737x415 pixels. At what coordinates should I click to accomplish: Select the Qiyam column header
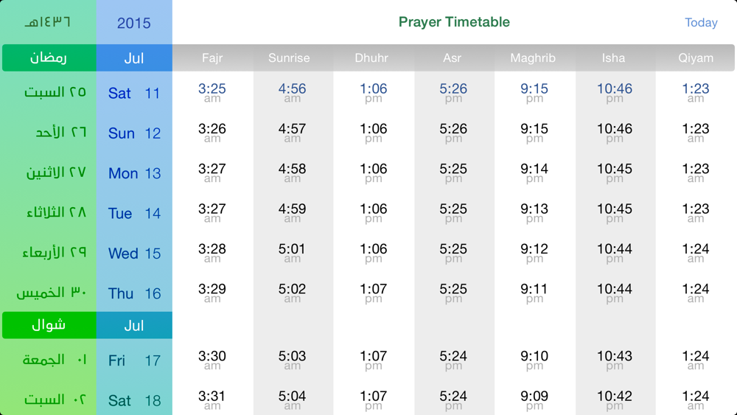click(696, 57)
